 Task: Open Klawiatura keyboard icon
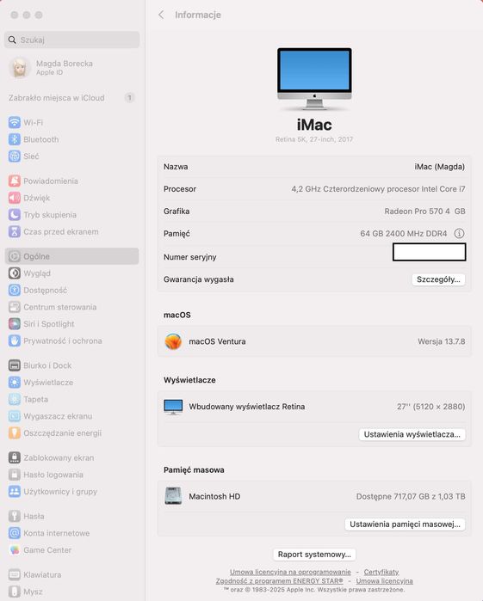14,574
